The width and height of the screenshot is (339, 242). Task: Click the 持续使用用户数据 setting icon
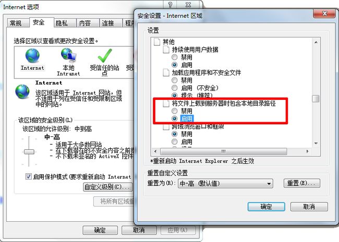point(166,49)
